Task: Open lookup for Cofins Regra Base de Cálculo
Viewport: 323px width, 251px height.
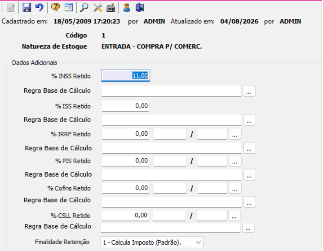Action: coord(249,202)
